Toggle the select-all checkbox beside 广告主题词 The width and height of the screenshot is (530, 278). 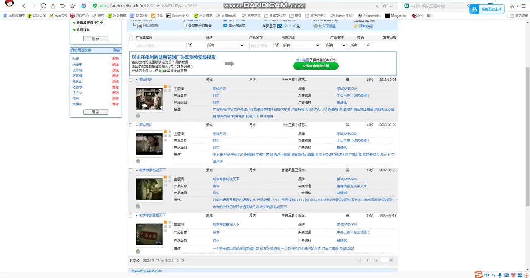tap(131, 37)
